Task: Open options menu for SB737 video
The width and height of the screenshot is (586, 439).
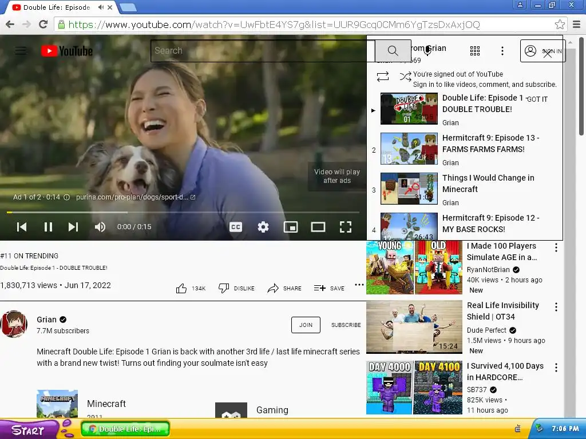Action: tap(556, 368)
